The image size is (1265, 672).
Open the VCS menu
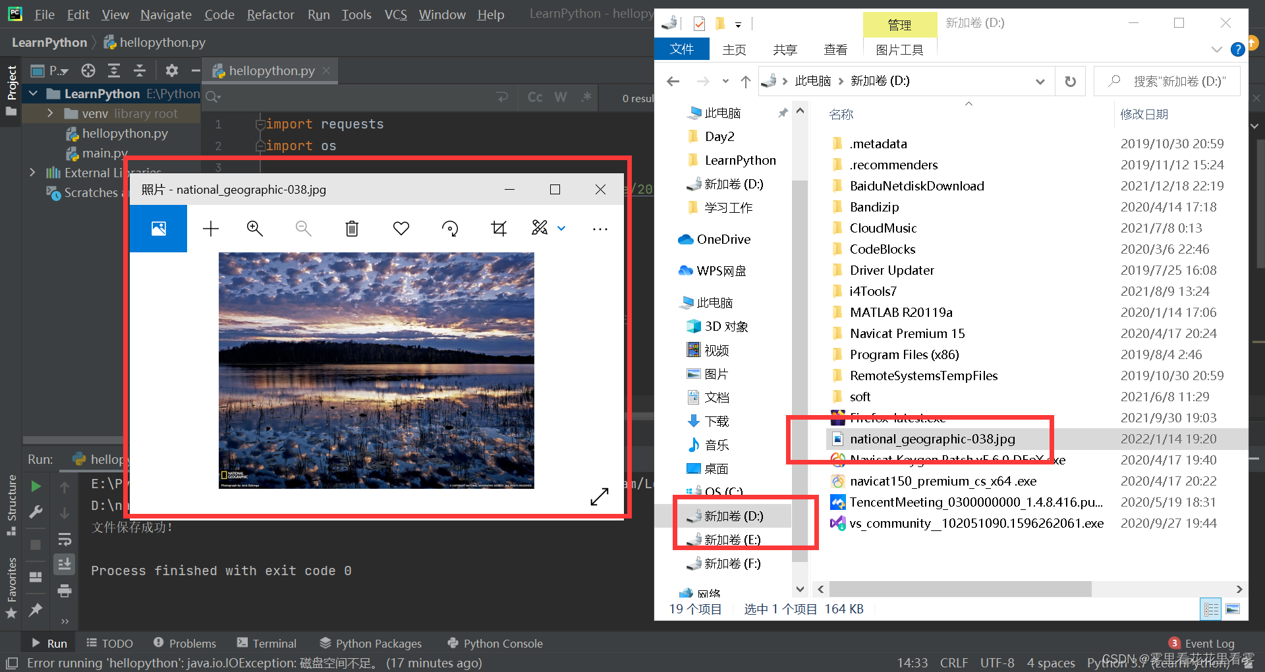coord(395,14)
